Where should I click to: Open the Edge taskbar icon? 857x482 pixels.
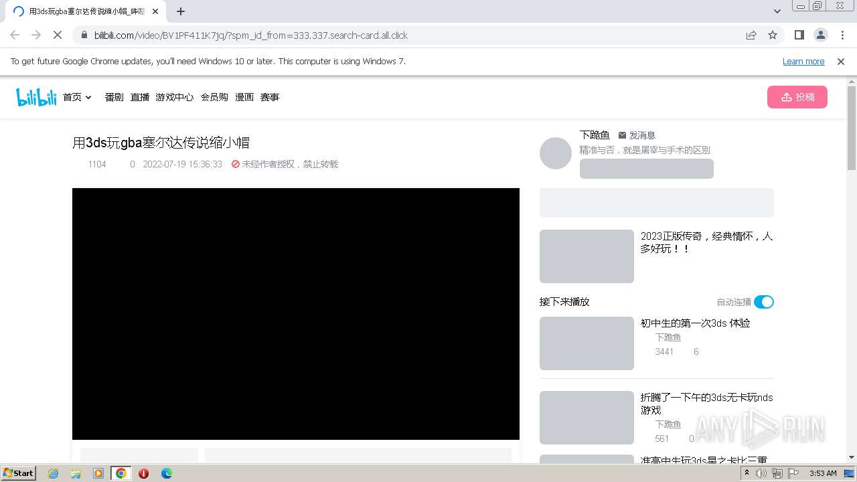pos(166,473)
